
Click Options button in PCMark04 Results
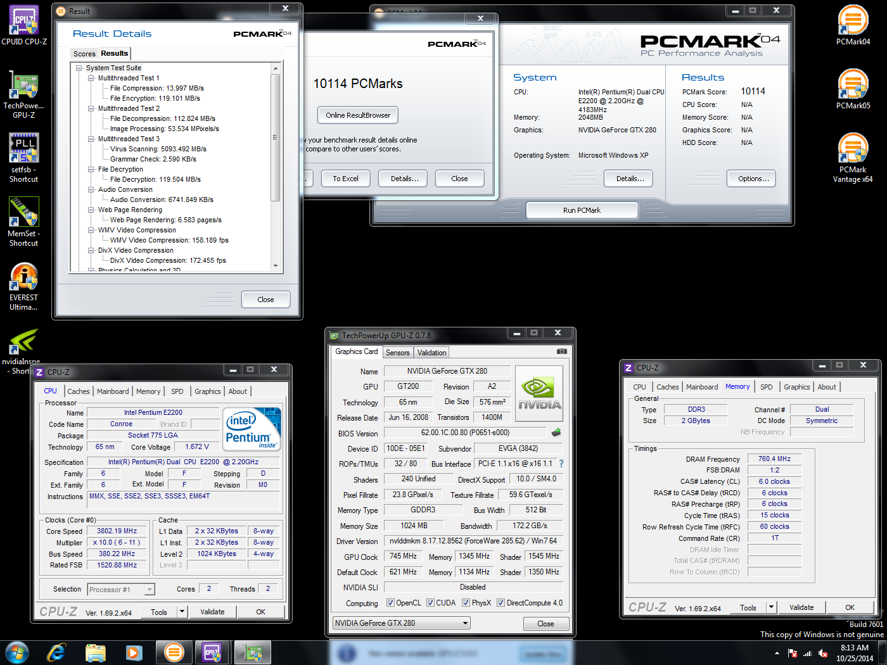point(753,179)
